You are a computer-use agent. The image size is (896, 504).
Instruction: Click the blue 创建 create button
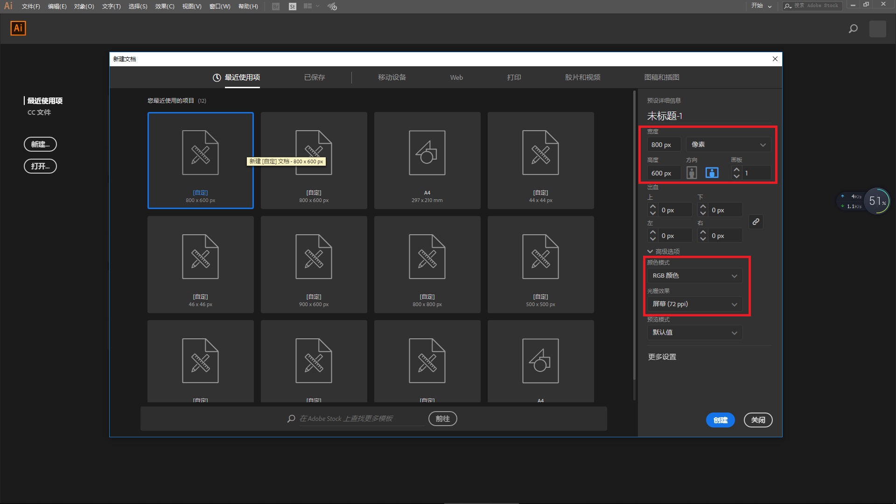[720, 420]
